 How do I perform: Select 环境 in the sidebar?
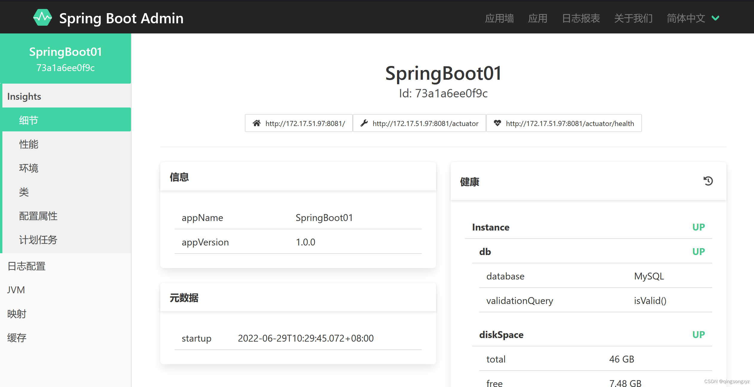click(67, 168)
